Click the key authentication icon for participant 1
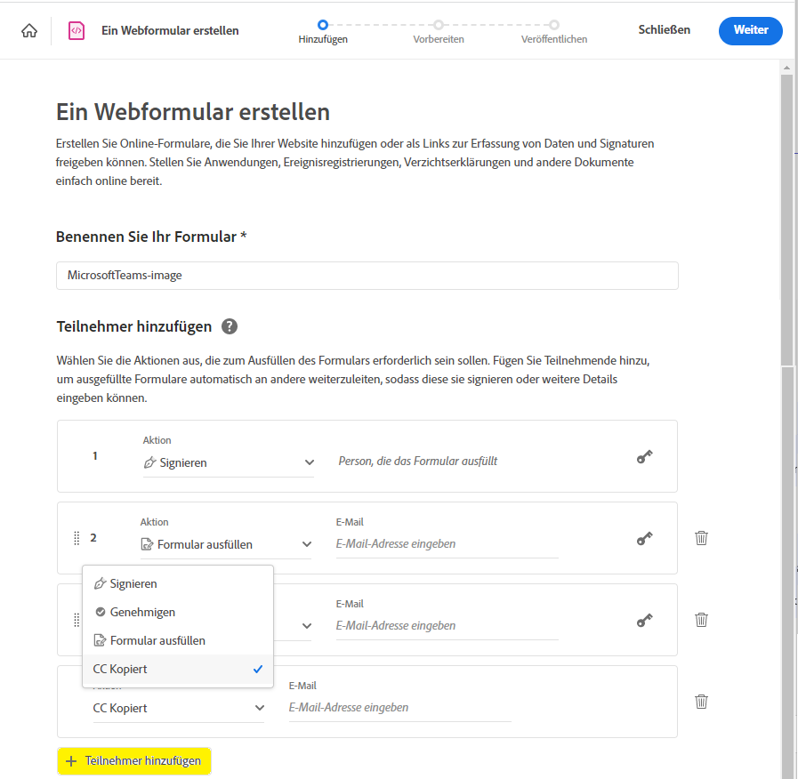 coord(644,456)
